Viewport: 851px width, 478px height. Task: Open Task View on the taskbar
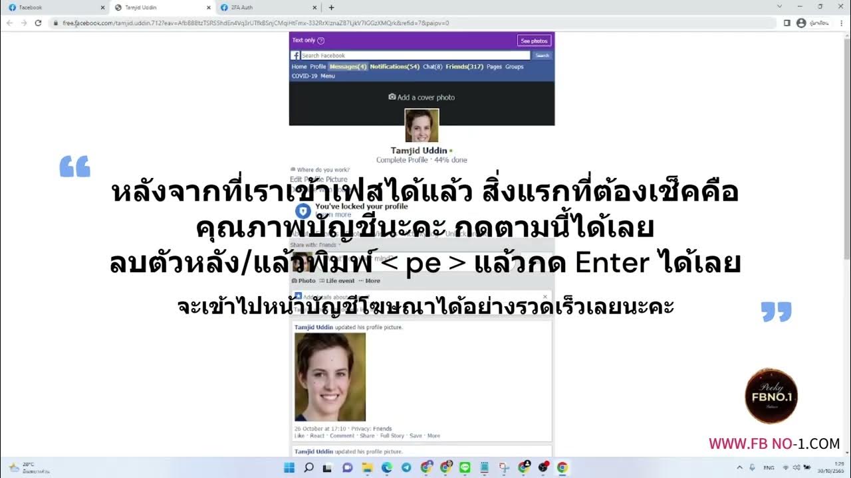pyautogui.click(x=327, y=467)
